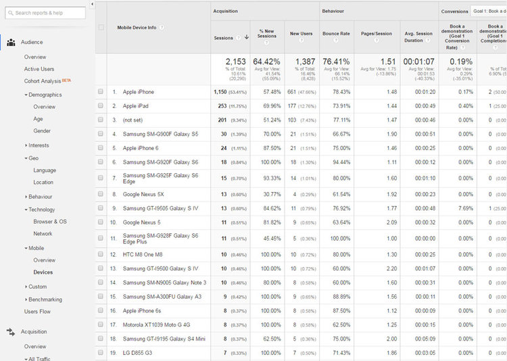Viewport: 507px width, 361px height.
Task: Check the LG D855 G3 row checkbox
Action: pyautogui.click(x=101, y=352)
